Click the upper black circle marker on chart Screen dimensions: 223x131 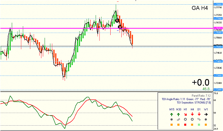[117, 21]
